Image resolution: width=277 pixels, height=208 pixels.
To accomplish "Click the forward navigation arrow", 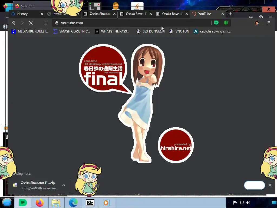I will [x=22, y=23].
